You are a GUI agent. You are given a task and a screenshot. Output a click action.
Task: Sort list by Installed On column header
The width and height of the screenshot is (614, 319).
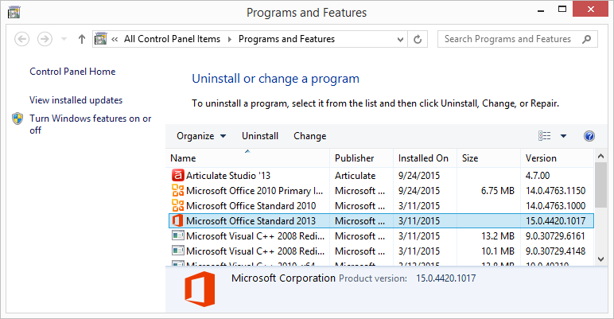pyautogui.click(x=423, y=158)
